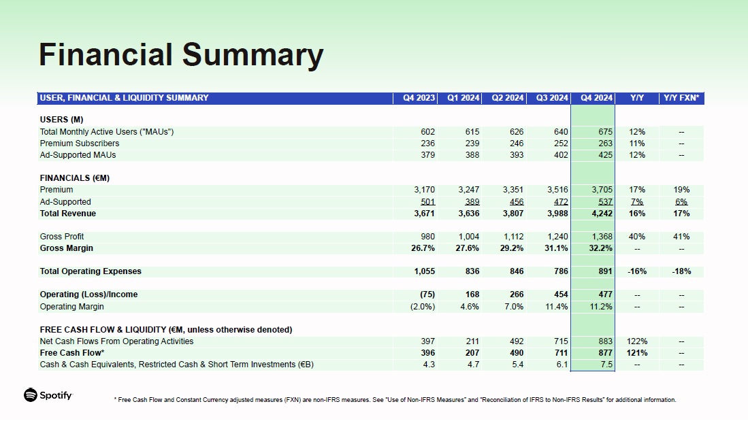
Task: Click the Total Monthly Active Users row label
Action: (107, 132)
